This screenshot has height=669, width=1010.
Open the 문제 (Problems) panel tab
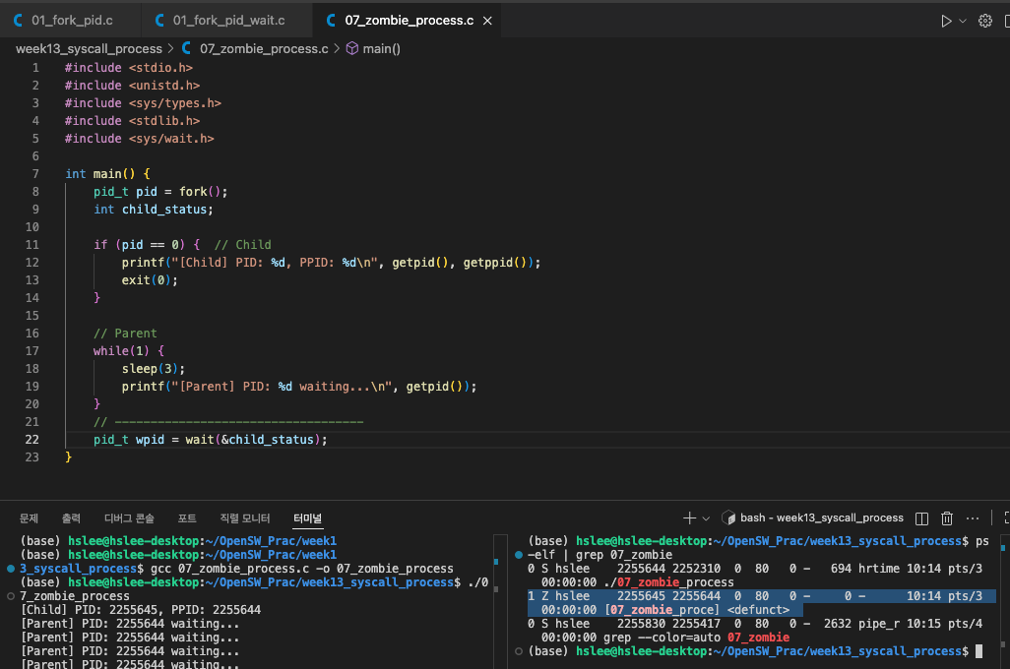tap(29, 518)
